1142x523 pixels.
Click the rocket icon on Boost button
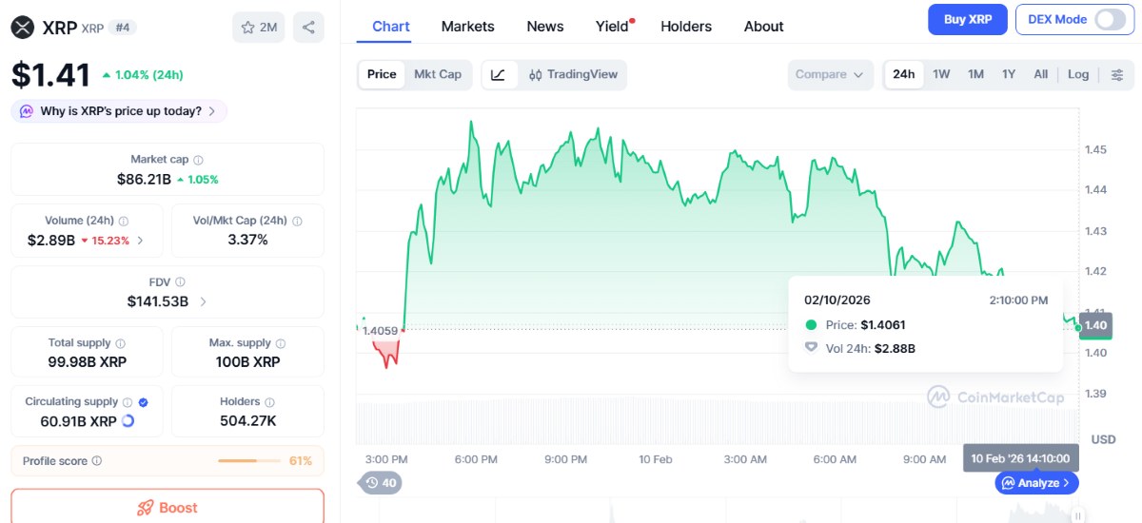[146, 508]
